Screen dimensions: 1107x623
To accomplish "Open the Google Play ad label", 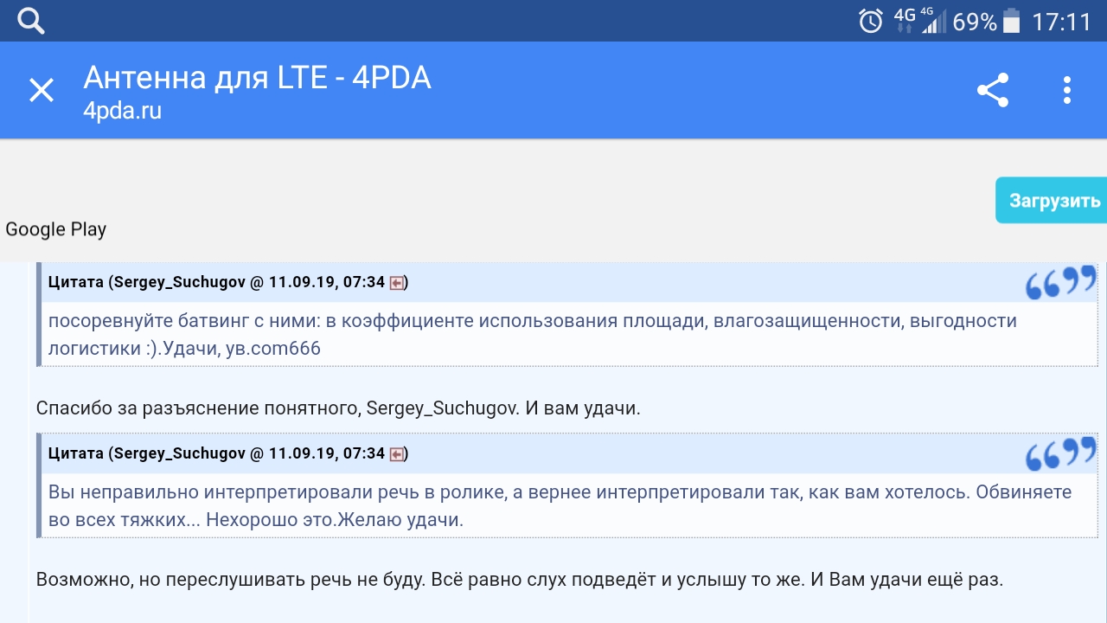I will pyautogui.click(x=56, y=229).
